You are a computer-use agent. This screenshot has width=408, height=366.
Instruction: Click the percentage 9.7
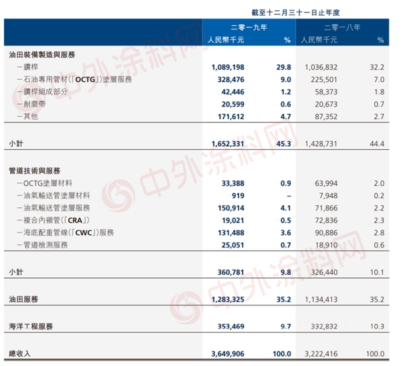tap(286, 326)
